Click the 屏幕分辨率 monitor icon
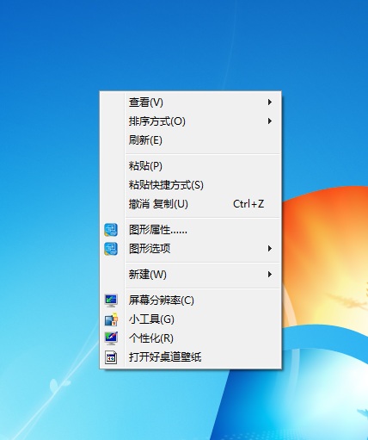Viewport: 368px width, 440px height. 111,301
